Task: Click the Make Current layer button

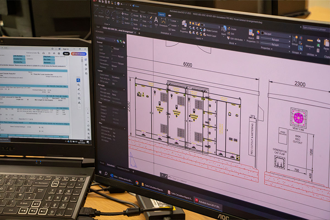Action: click(210, 31)
